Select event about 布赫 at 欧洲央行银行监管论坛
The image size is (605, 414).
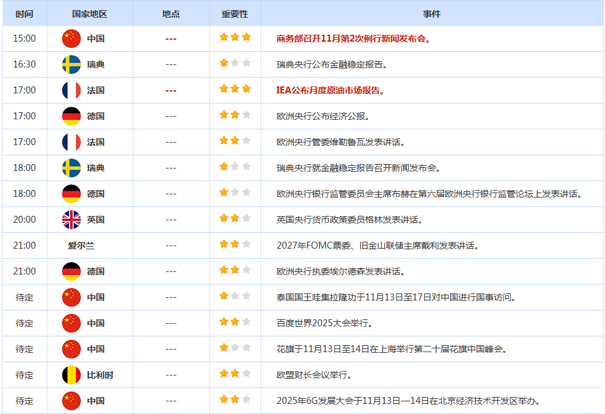[429, 194]
